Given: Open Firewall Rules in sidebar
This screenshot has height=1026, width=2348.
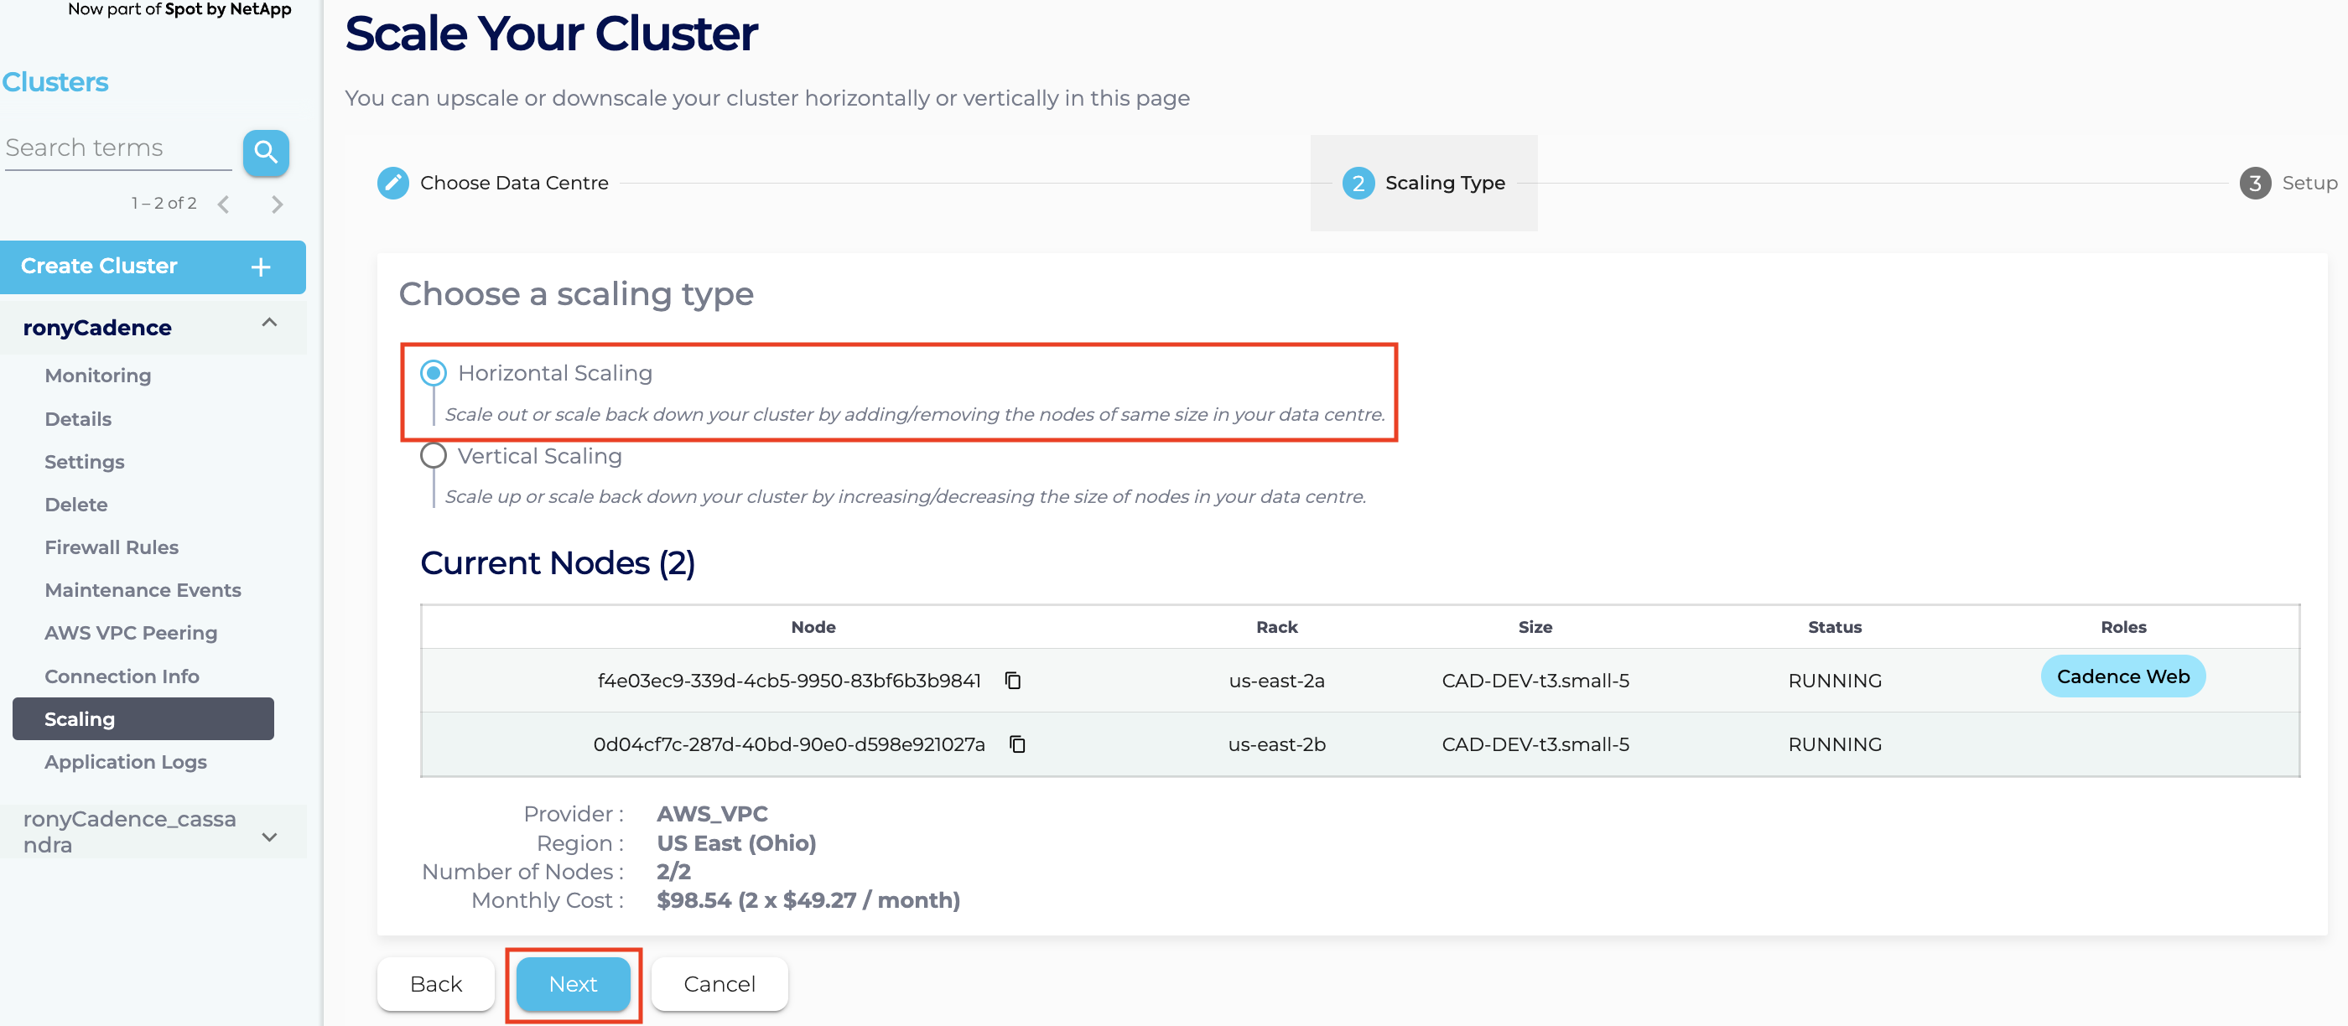Looking at the screenshot, I should click(x=112, y=547).
